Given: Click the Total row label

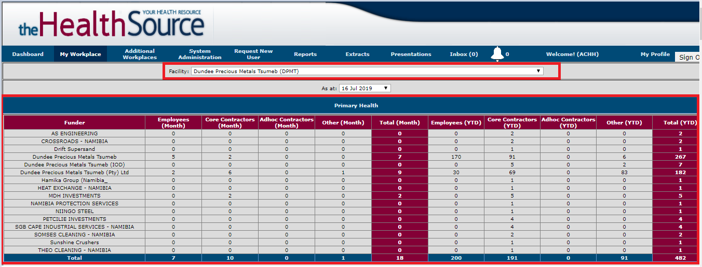Looking at the screenshot, I should click(x=74, y=258).
